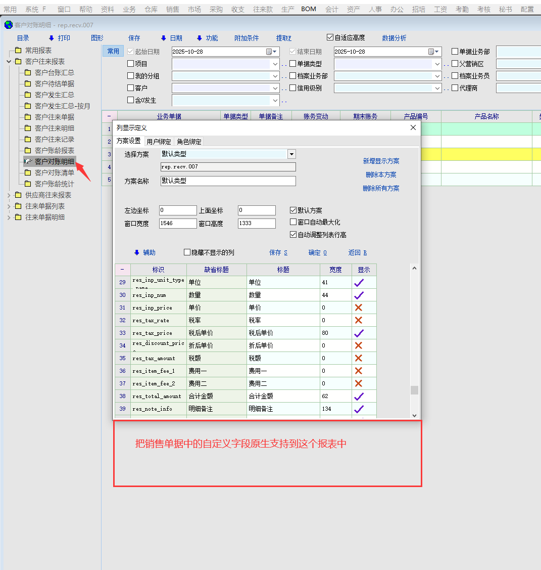
Task: Switch to the 用户绑定 tab
Action: (x=159, y=142)
